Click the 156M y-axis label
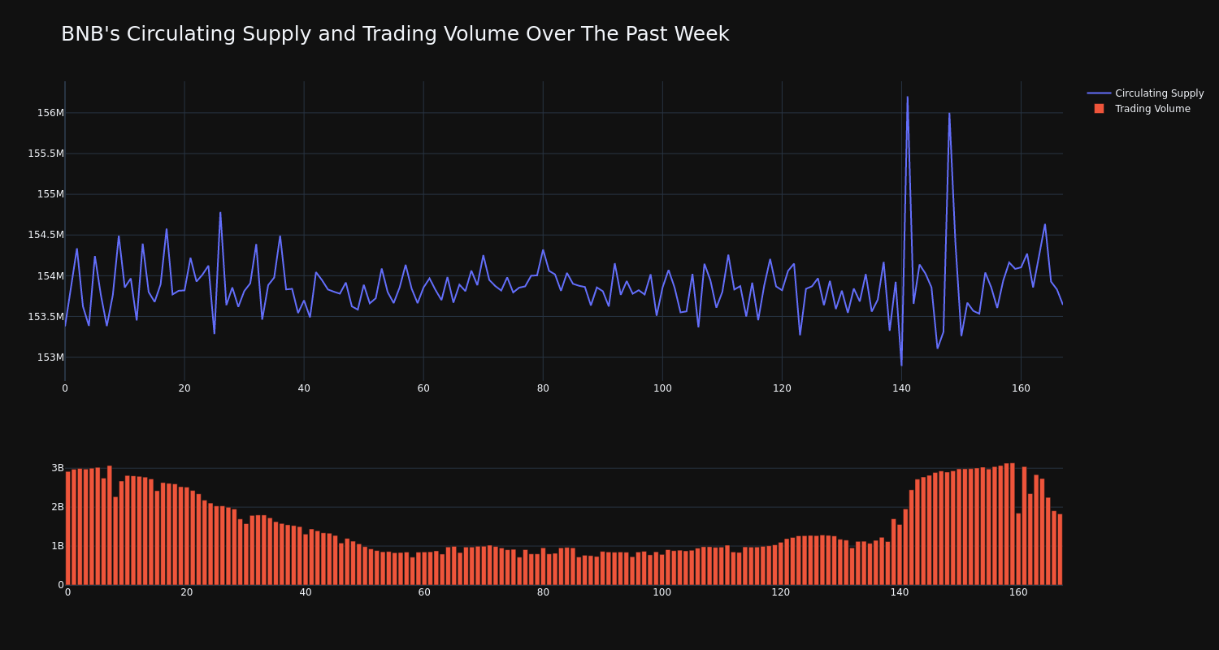This screenshot has width=1219, height=650. pyautogui.click(x=50, y=113)
